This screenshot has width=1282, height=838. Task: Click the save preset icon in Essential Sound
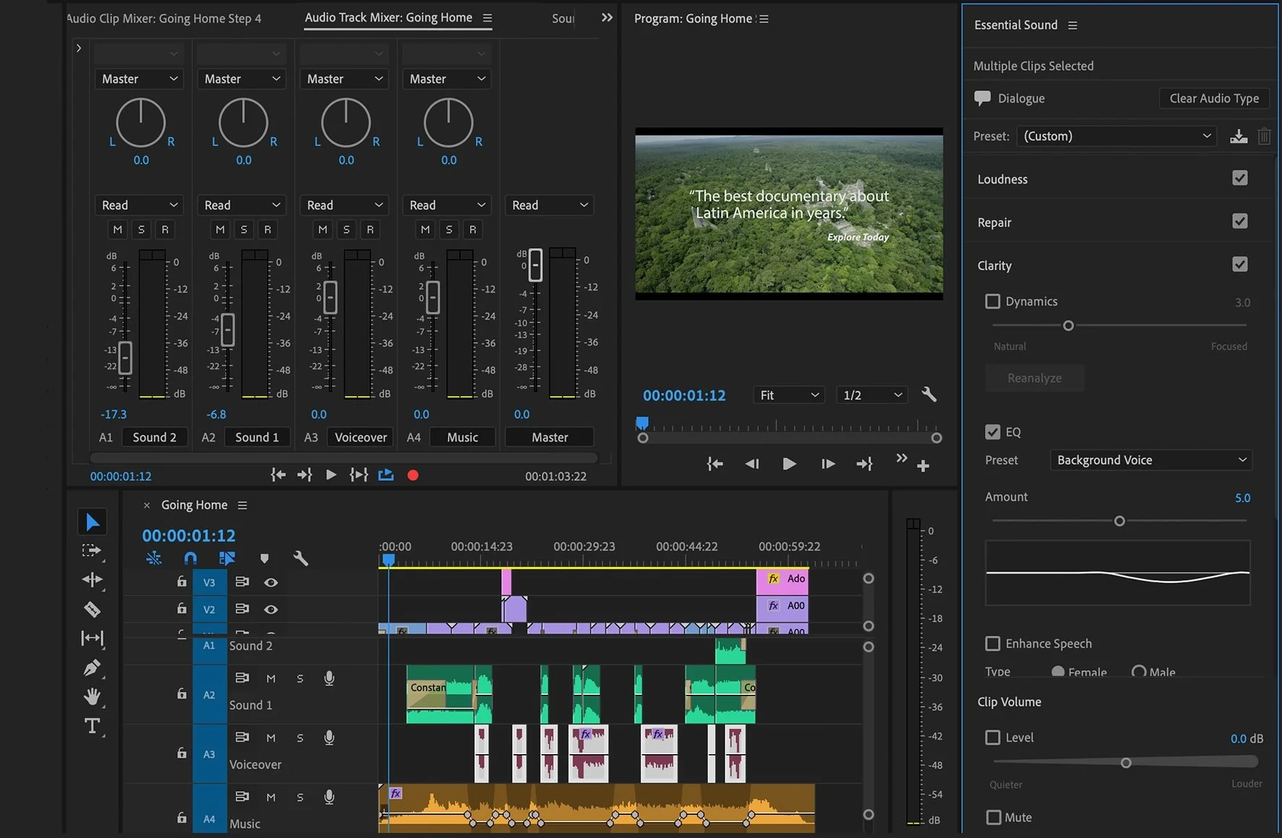(x=1239, y=137)
